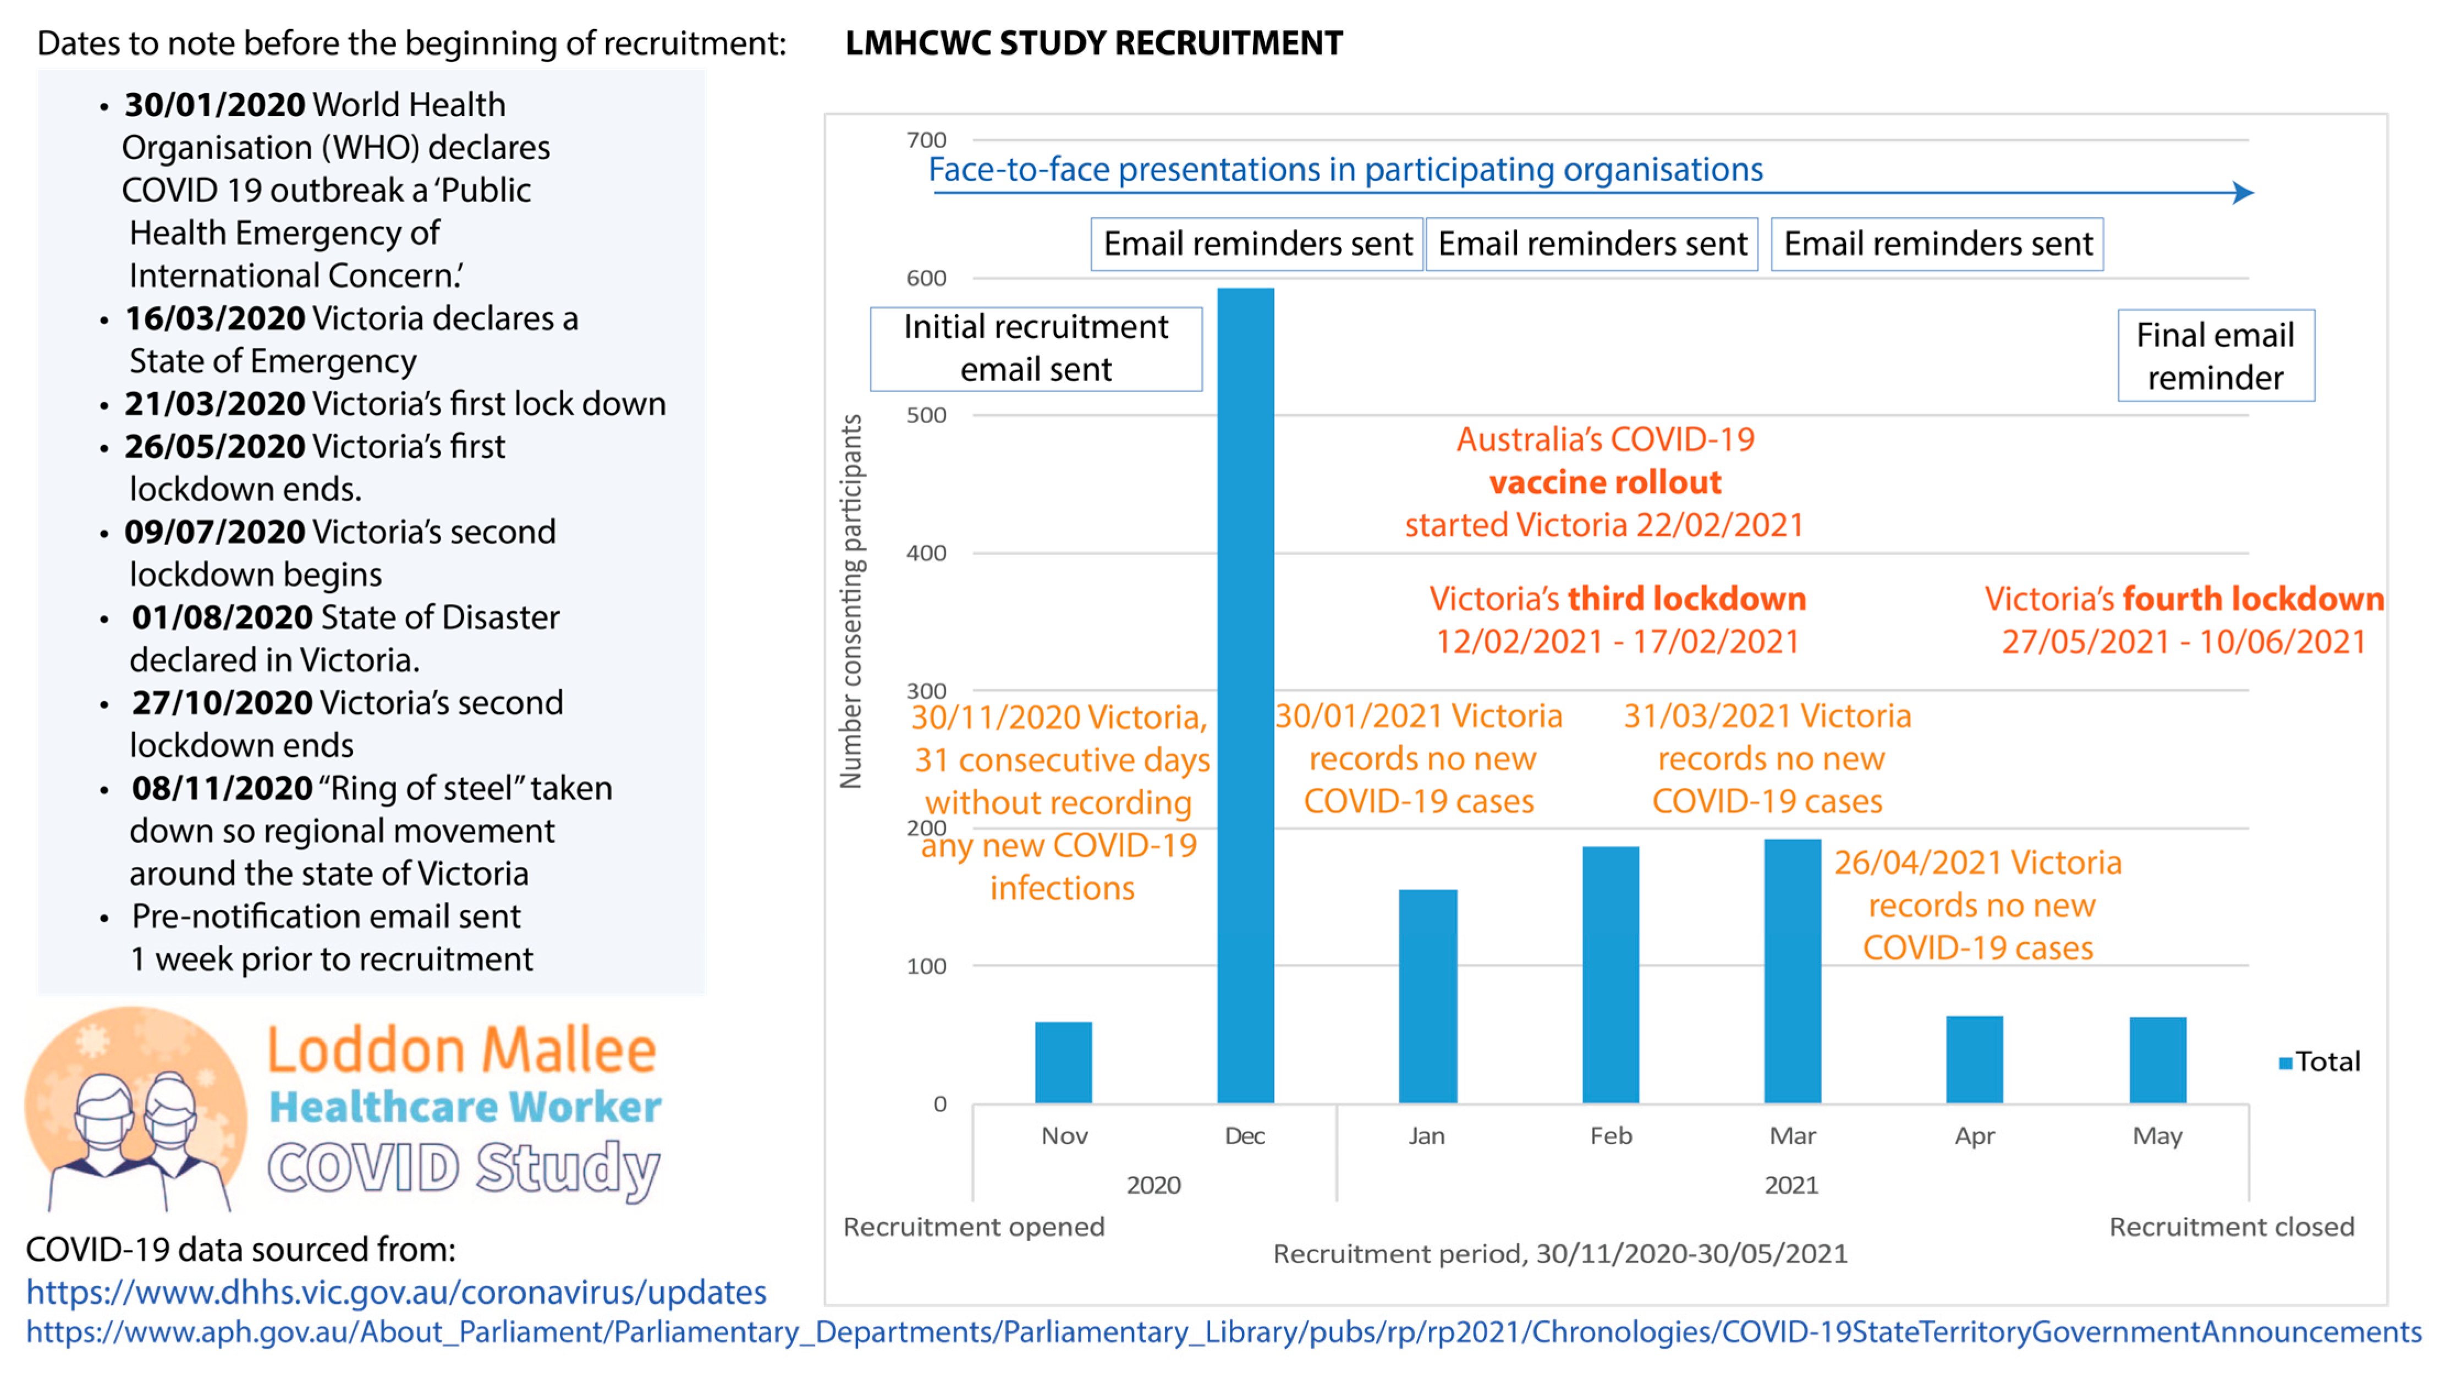The height and width of the screenshot is (1373, 2441).
Task: Click the November 2020 bar
Action: [1063, 1062]
